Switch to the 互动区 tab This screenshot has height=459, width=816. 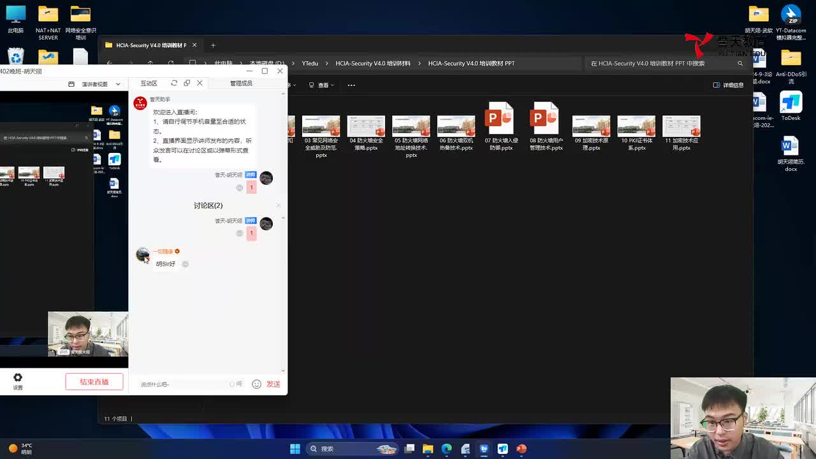[149, 84]
